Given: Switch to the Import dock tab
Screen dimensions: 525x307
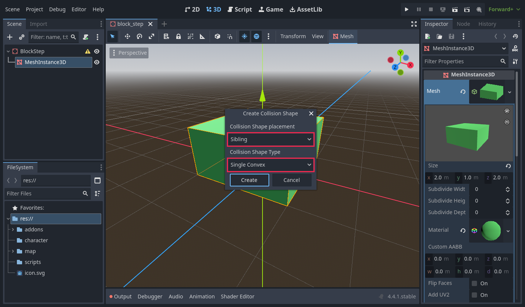Looking at the screenshot, I should [x=39, y=24].
